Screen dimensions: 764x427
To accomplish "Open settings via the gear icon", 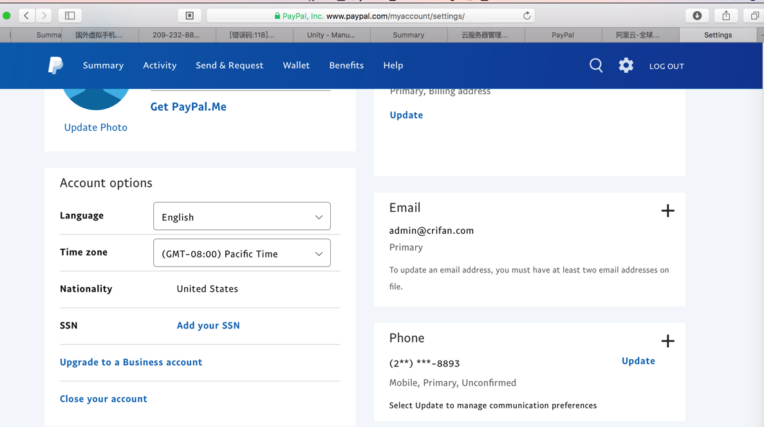I will [x=626, y=65].
